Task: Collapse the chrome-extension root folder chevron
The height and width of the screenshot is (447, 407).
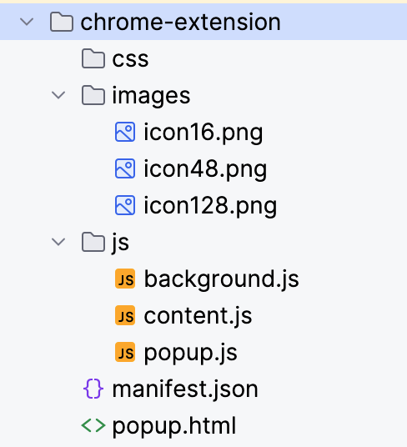Action: pyautogui.click(x=27, y=22)
